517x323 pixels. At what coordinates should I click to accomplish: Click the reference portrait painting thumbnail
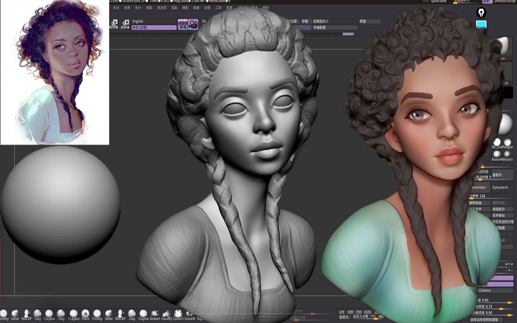click(55, 72)
